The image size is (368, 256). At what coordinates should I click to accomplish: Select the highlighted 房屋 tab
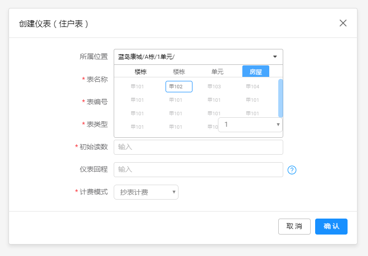255,71
